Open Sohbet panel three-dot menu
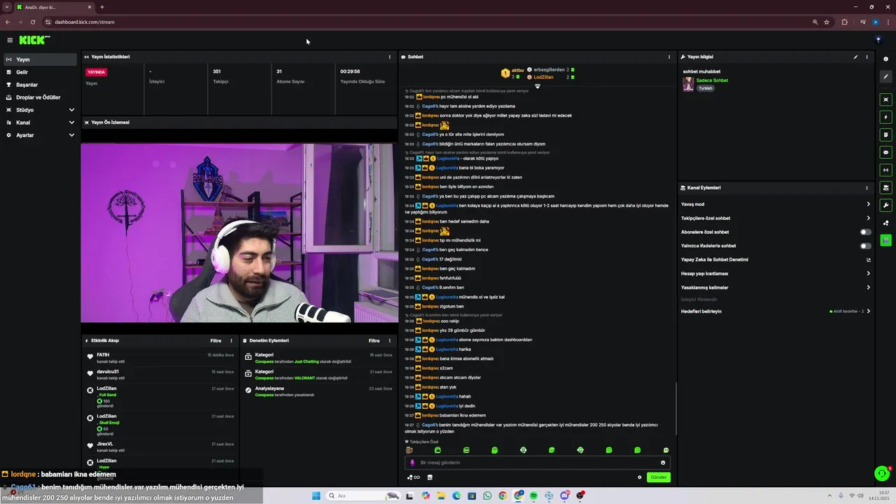Screen dimensions: 896x504 pos(669,57)
